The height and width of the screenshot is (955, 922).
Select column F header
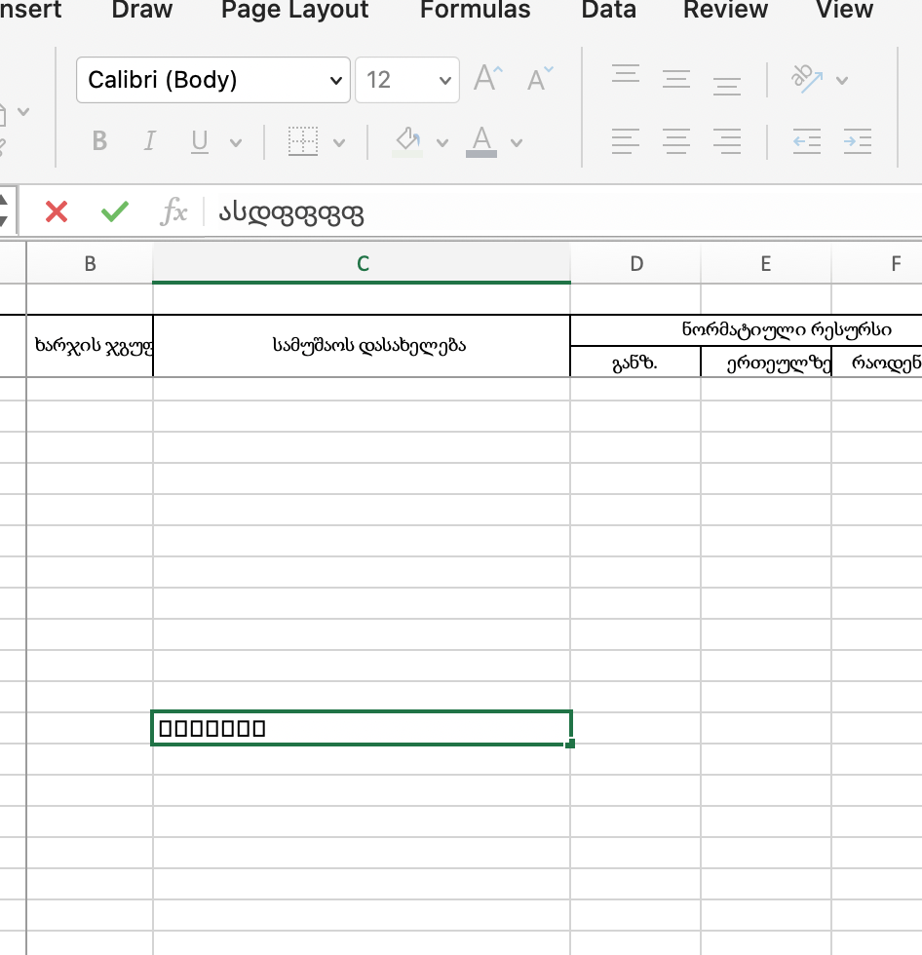click(x=877, y=263)
